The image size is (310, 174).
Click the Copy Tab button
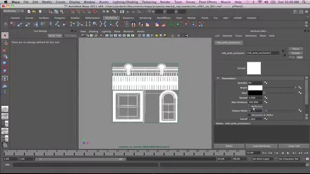294,146
